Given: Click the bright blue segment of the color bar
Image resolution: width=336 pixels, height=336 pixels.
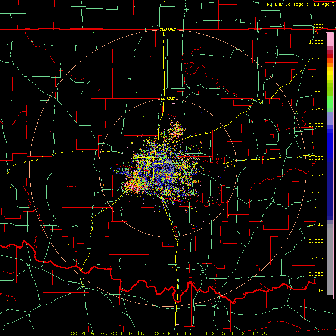Looking at the screenshot, I should click(330, 146).
